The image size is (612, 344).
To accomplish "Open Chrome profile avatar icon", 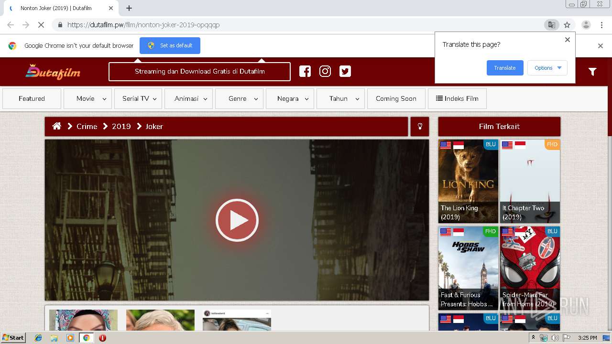I will [586, 25].
